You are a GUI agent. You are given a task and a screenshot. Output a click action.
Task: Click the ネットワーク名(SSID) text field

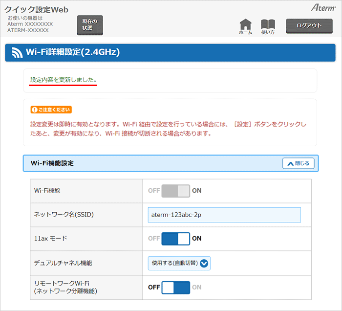224,215
